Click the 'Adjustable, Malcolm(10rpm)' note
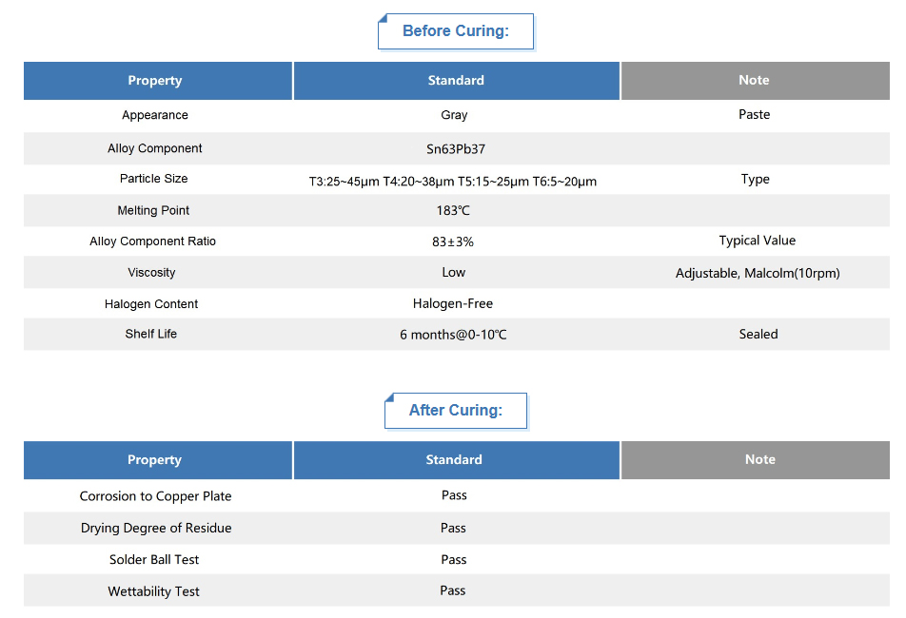This screenshot has height=618, width=906. pos(758,273)
